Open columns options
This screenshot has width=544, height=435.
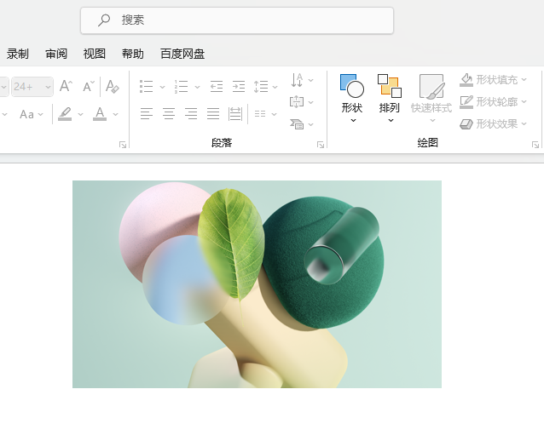(x=265, y=114)
